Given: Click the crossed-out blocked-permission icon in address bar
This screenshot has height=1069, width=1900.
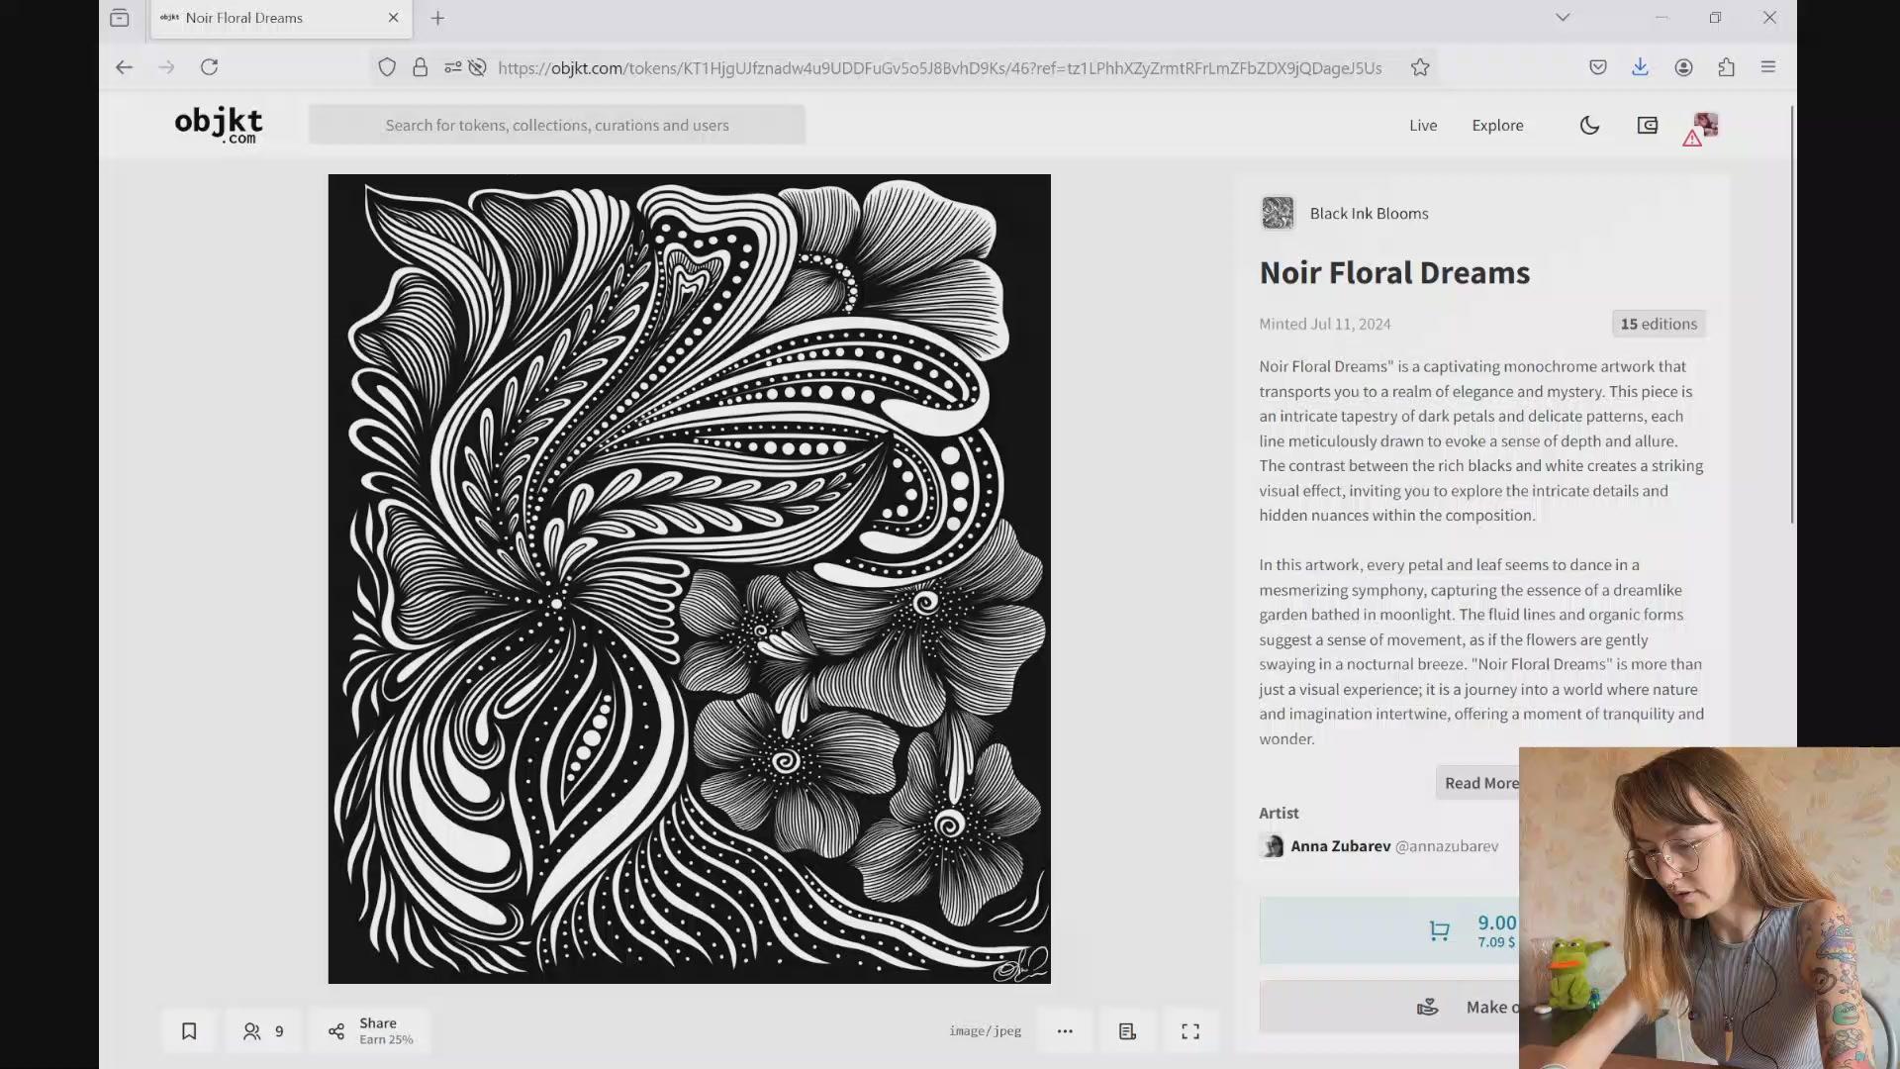Looking at the screenshot, I should (477, 67).
